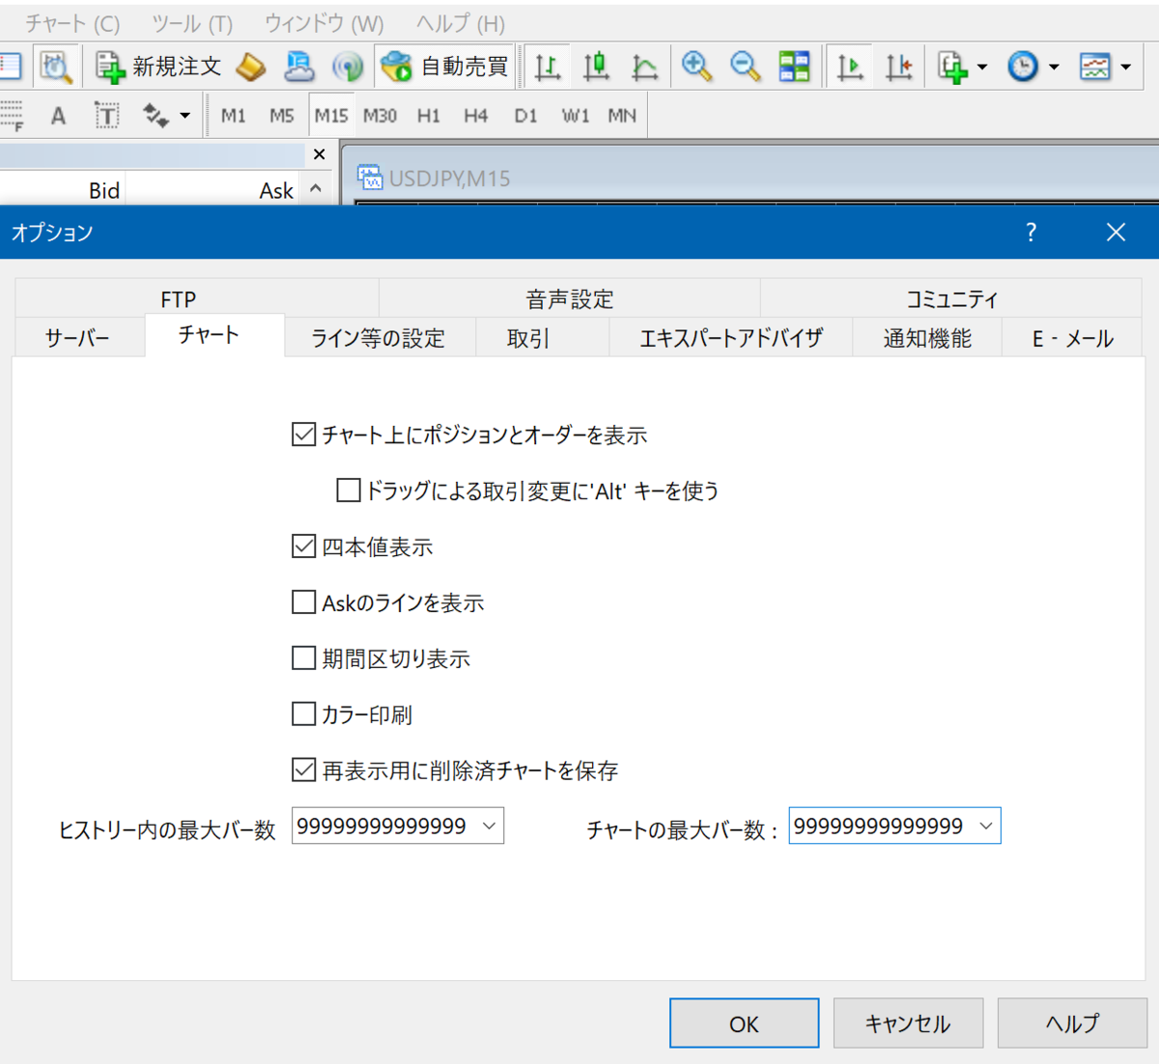Open the signals radio wave icon
Viewport: 1159px width, 1064px height.
point(347,67)
